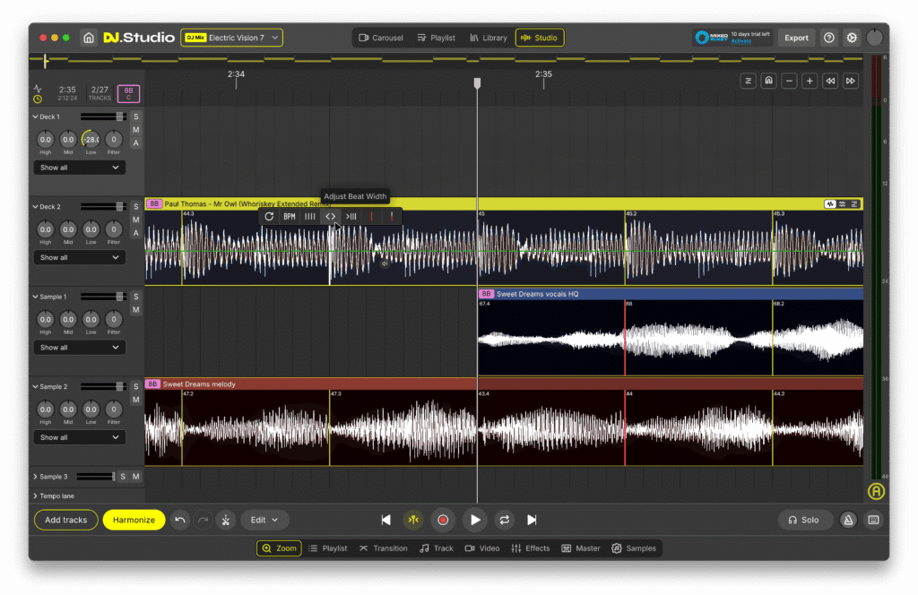Open Deck 1 Show all dropdown
The height and width of the screenshot is (595, 918).
[79, 168]
